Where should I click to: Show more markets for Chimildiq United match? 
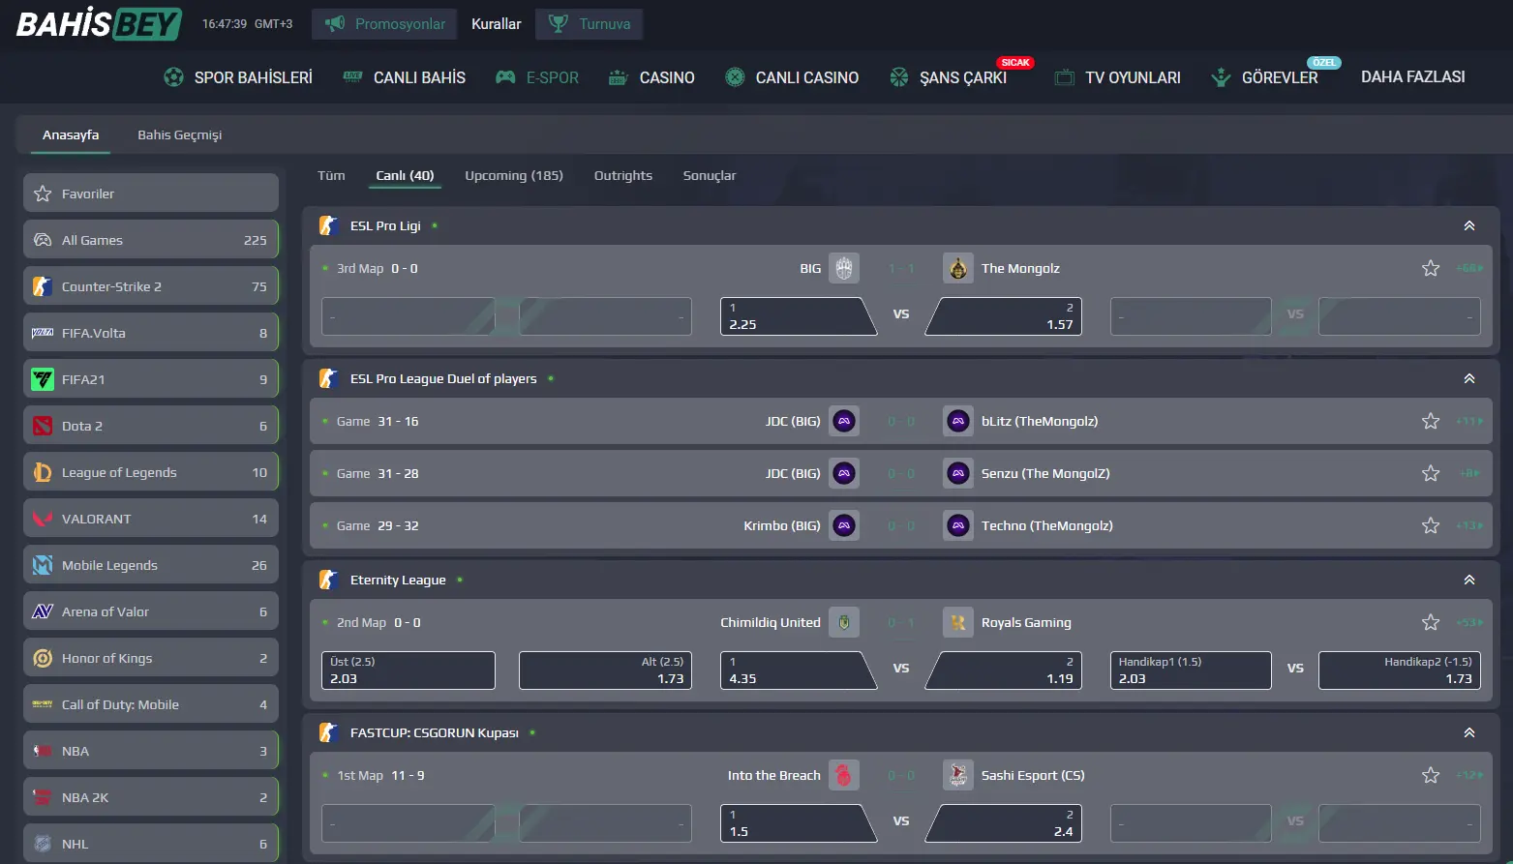pos(1469,622)
